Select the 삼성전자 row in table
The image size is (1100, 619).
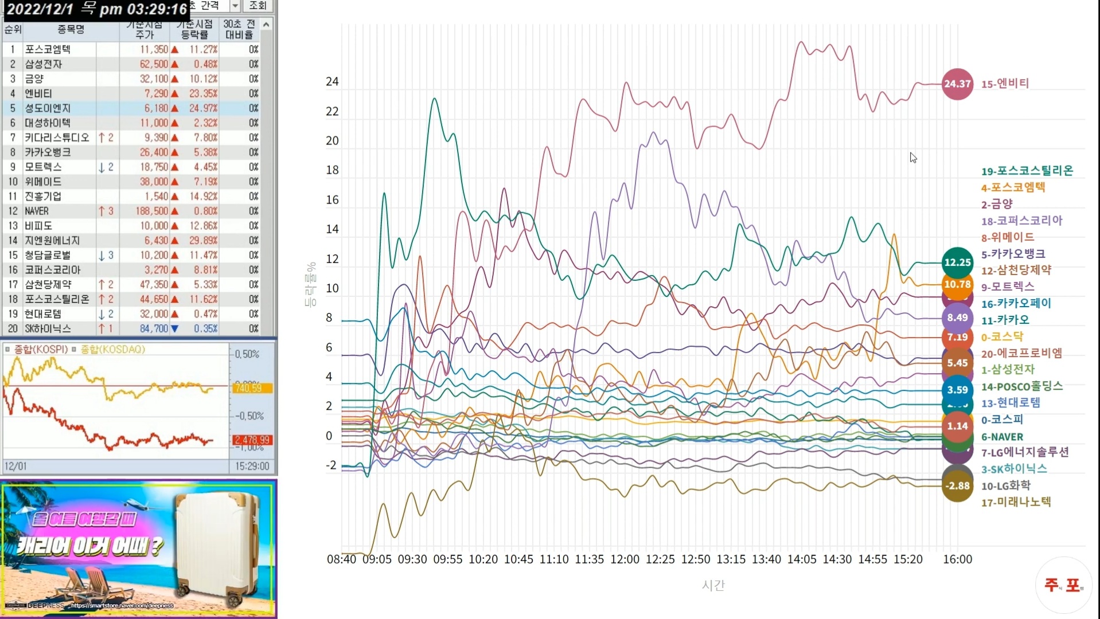coord(131,64)
